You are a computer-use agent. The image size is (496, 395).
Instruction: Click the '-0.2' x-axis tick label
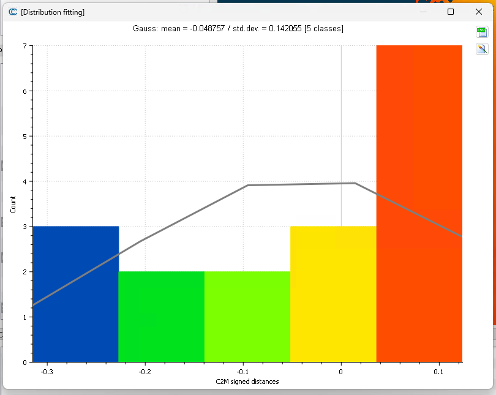click(145, 372)
